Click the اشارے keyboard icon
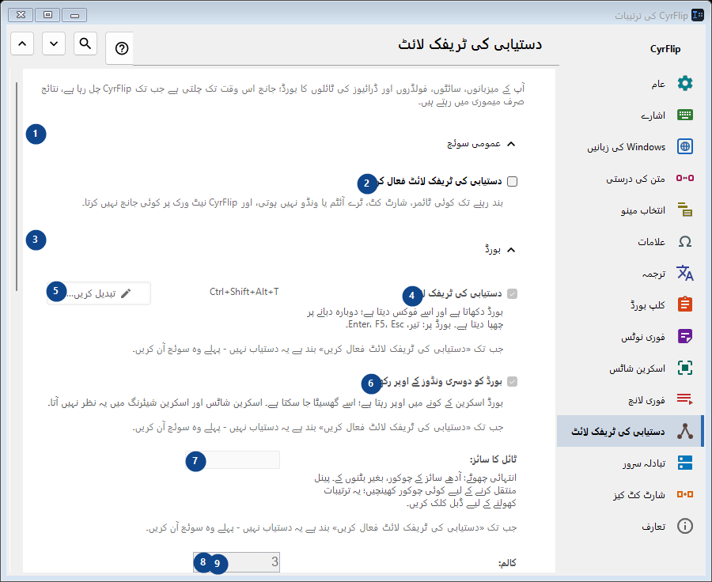Image resolution: width=712 pixels, height=582 pixels. (685, 115)
